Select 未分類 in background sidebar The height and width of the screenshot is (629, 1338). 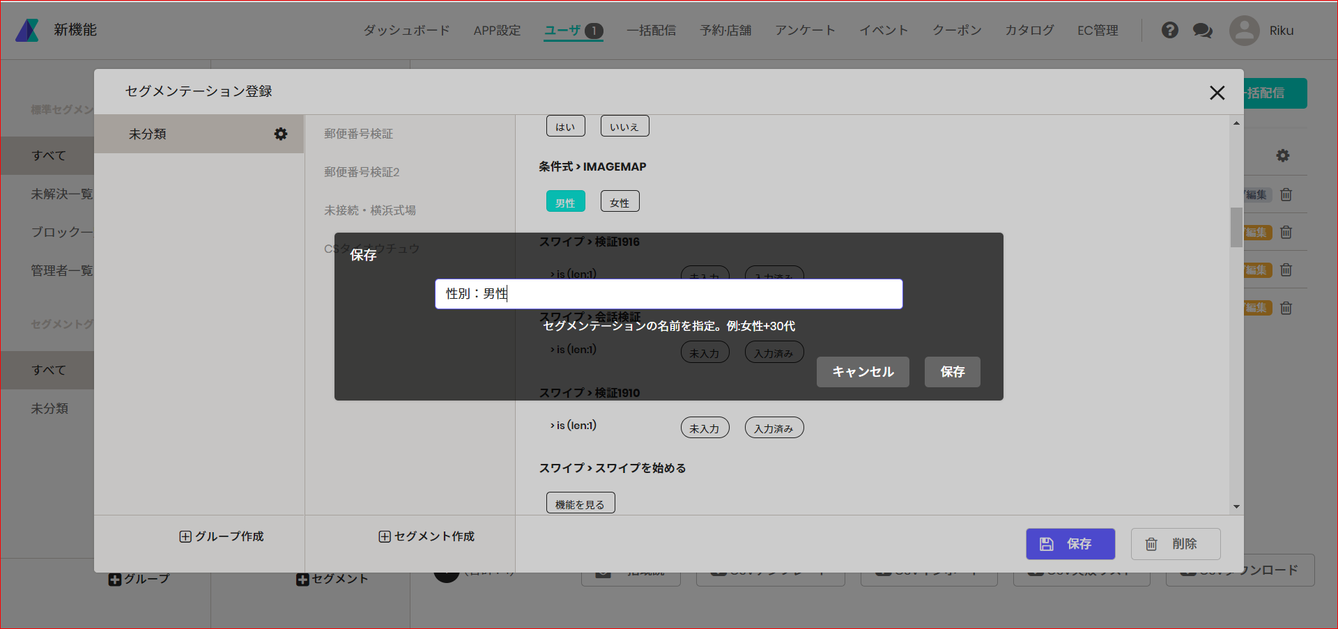49,408
